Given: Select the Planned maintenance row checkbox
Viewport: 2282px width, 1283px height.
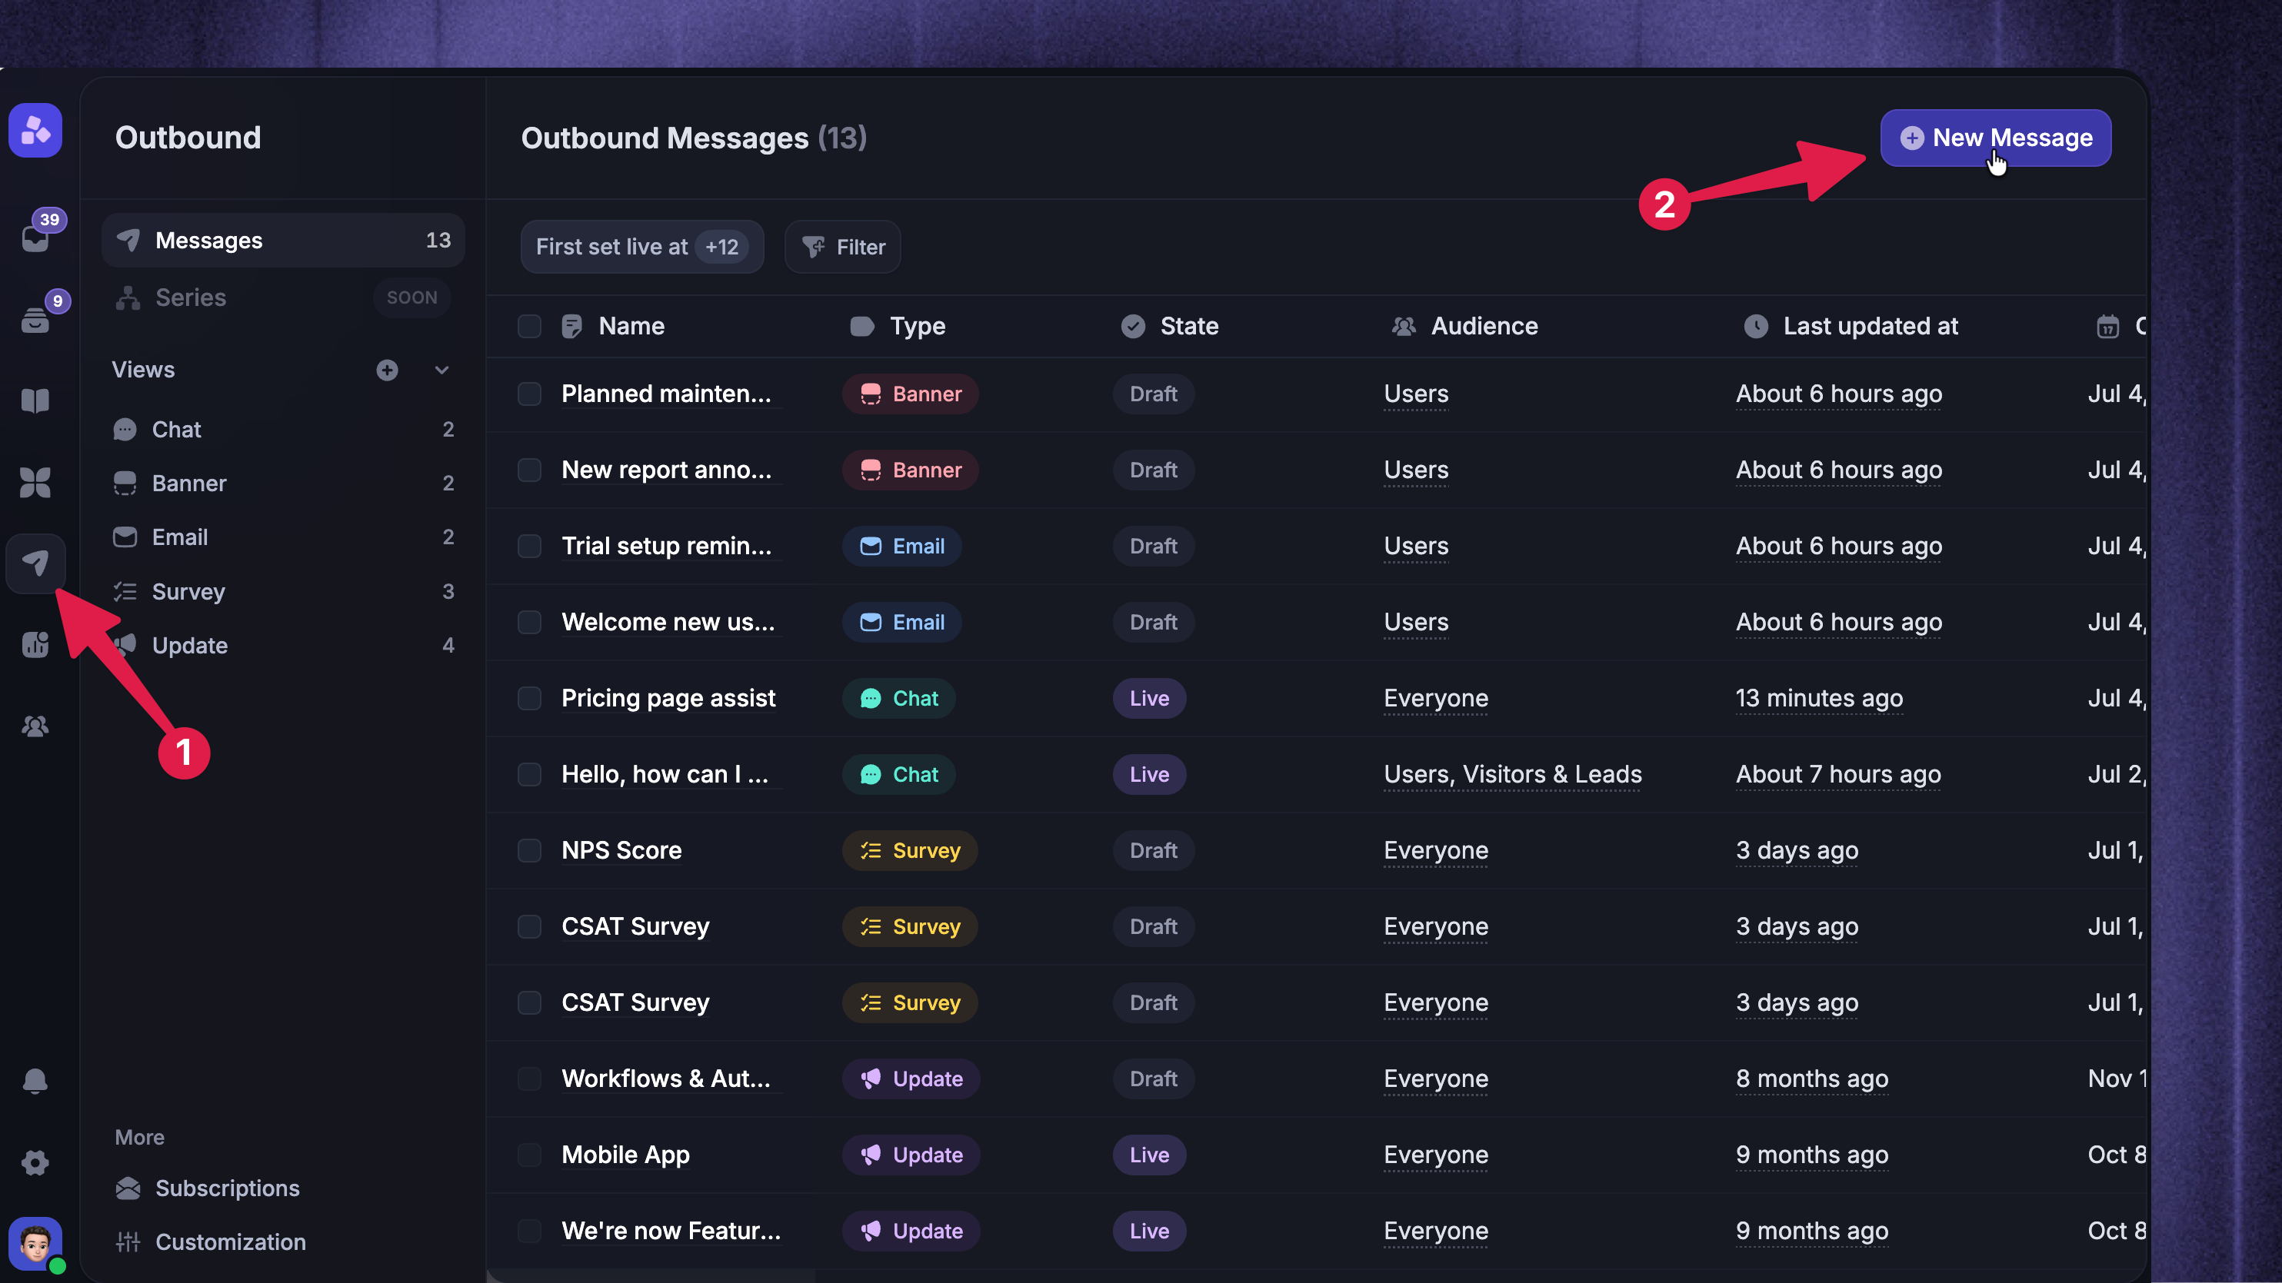Looking at the screenshot, I should 530,394.
